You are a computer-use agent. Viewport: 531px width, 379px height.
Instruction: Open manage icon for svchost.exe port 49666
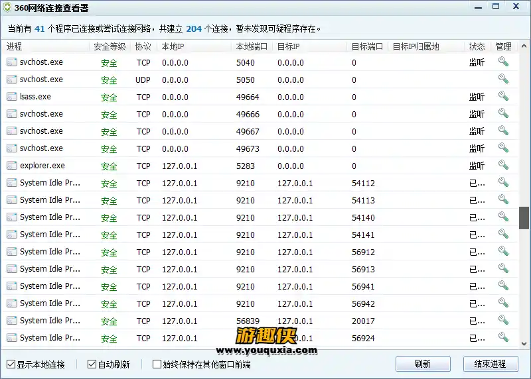coord(503,113)
